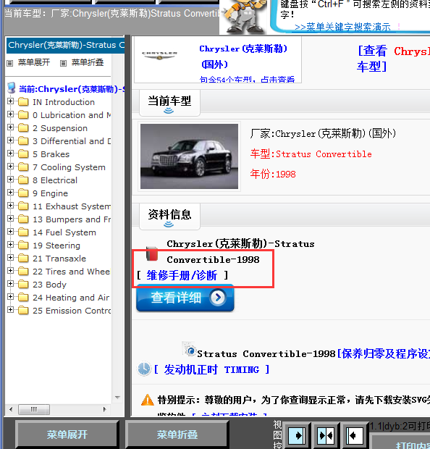The width and height of the screenshot is (430, 449).
Task: Select the Chrysler(克莱斯勒)-Stratus tree header tab
Action: coord(66,45)
